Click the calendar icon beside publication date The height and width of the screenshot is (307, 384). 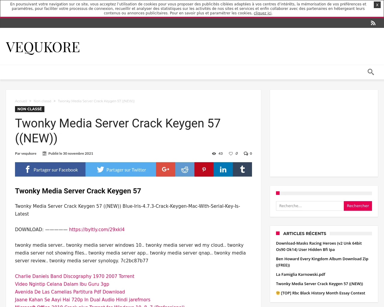[x=44, y=153]
